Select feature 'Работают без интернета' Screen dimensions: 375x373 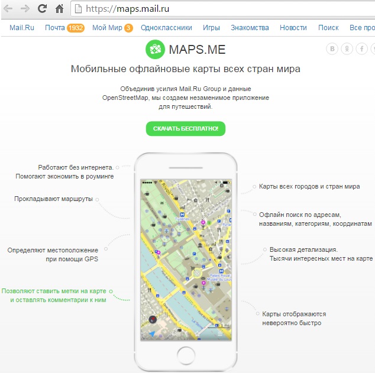point(64,172)
